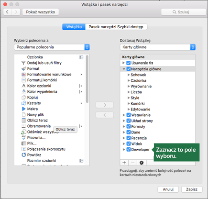Screen dimensions: 208x199
Task: Select the Komórki group in the tree
Action: point(138,103)
